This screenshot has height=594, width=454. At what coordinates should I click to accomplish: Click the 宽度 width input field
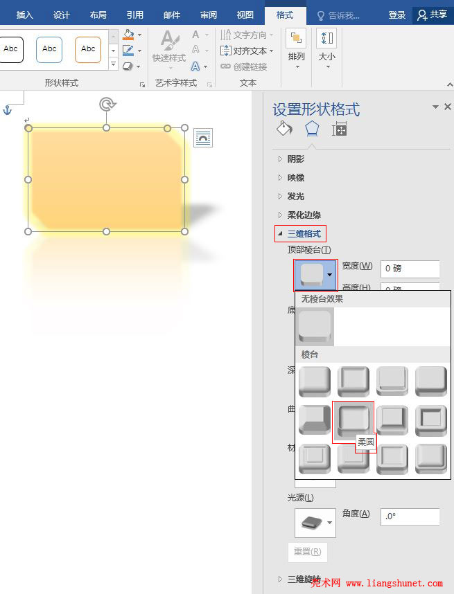[x=410, y=269]
